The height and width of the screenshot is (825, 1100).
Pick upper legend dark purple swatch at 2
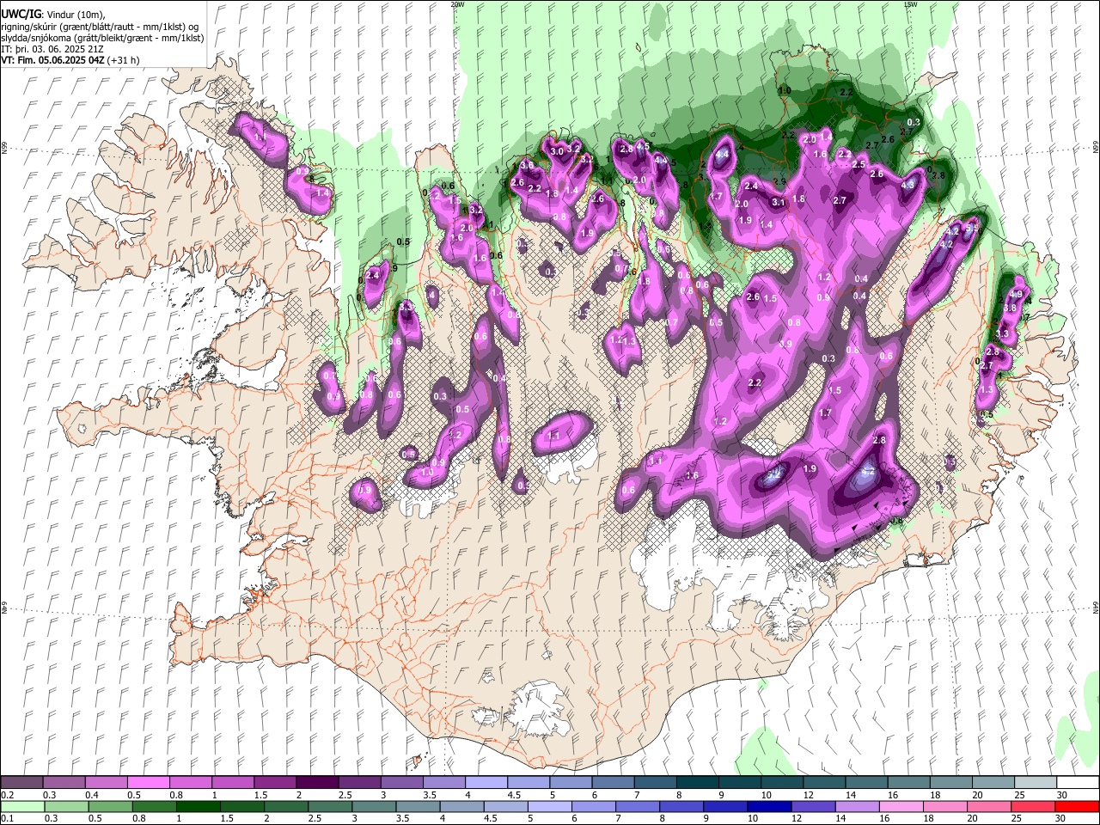316,783
